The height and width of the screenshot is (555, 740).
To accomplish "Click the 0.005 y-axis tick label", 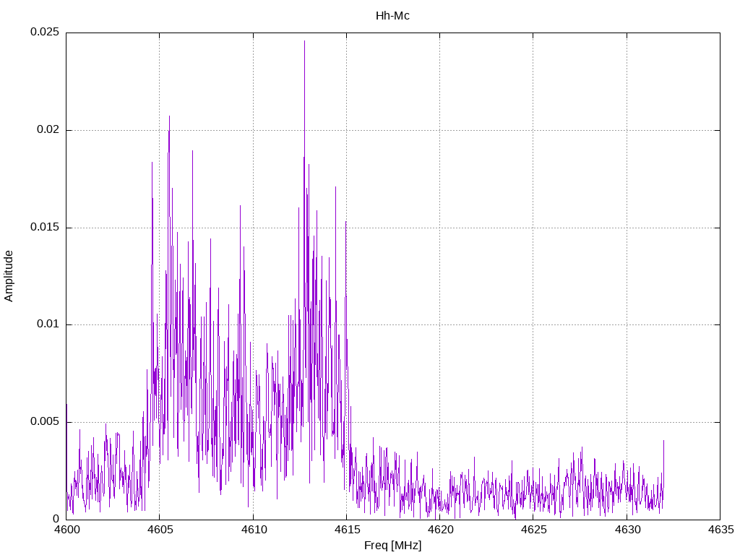I will point(44,422).
